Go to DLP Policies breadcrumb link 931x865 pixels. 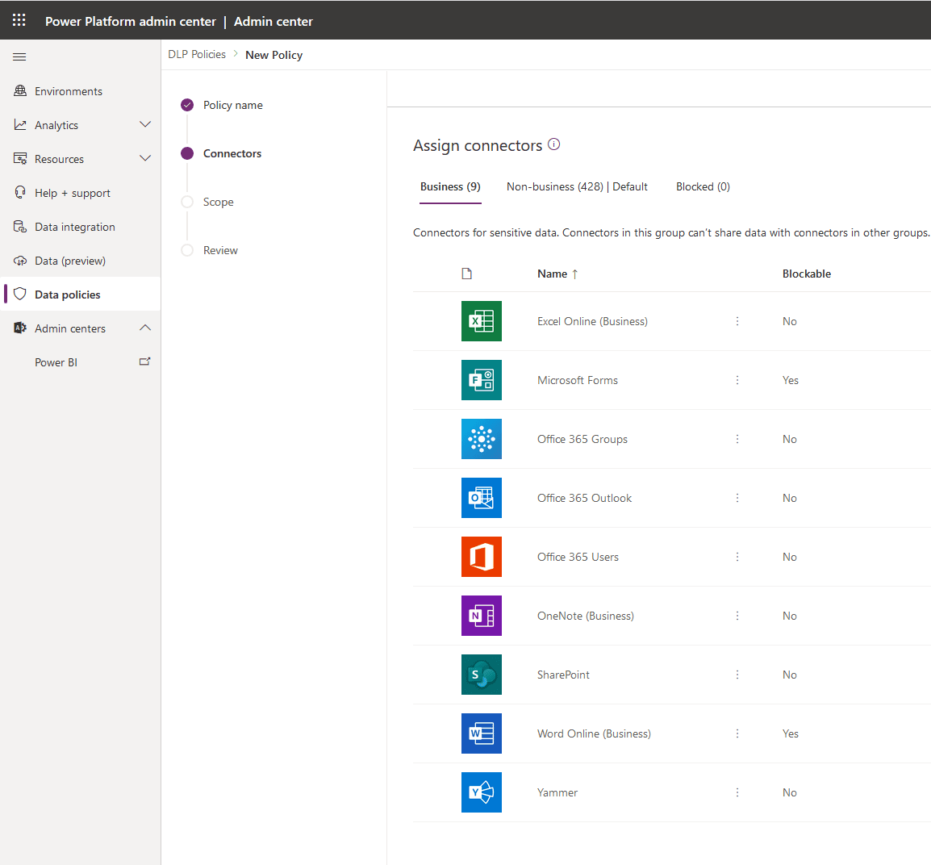(x=197, y=55)
